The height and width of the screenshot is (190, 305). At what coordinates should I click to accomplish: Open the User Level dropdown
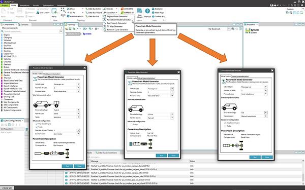(x=43, y=13)
